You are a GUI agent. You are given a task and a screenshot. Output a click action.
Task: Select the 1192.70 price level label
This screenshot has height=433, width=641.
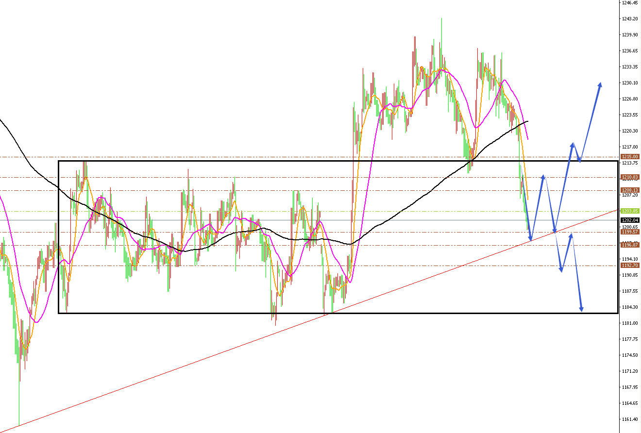point(630,266)
